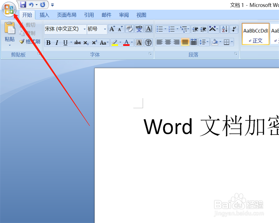The height and width of the screenshot is (223, 279).
Task: Open font color dropdown arrow
Action: click(132, 42)
